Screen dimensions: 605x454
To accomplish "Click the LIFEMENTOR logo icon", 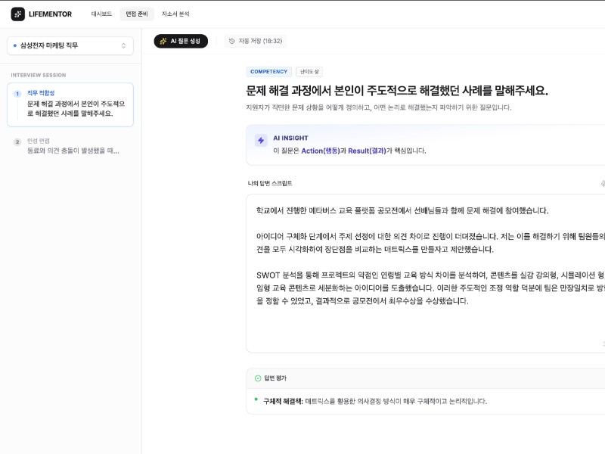I will tap(17, 14).
